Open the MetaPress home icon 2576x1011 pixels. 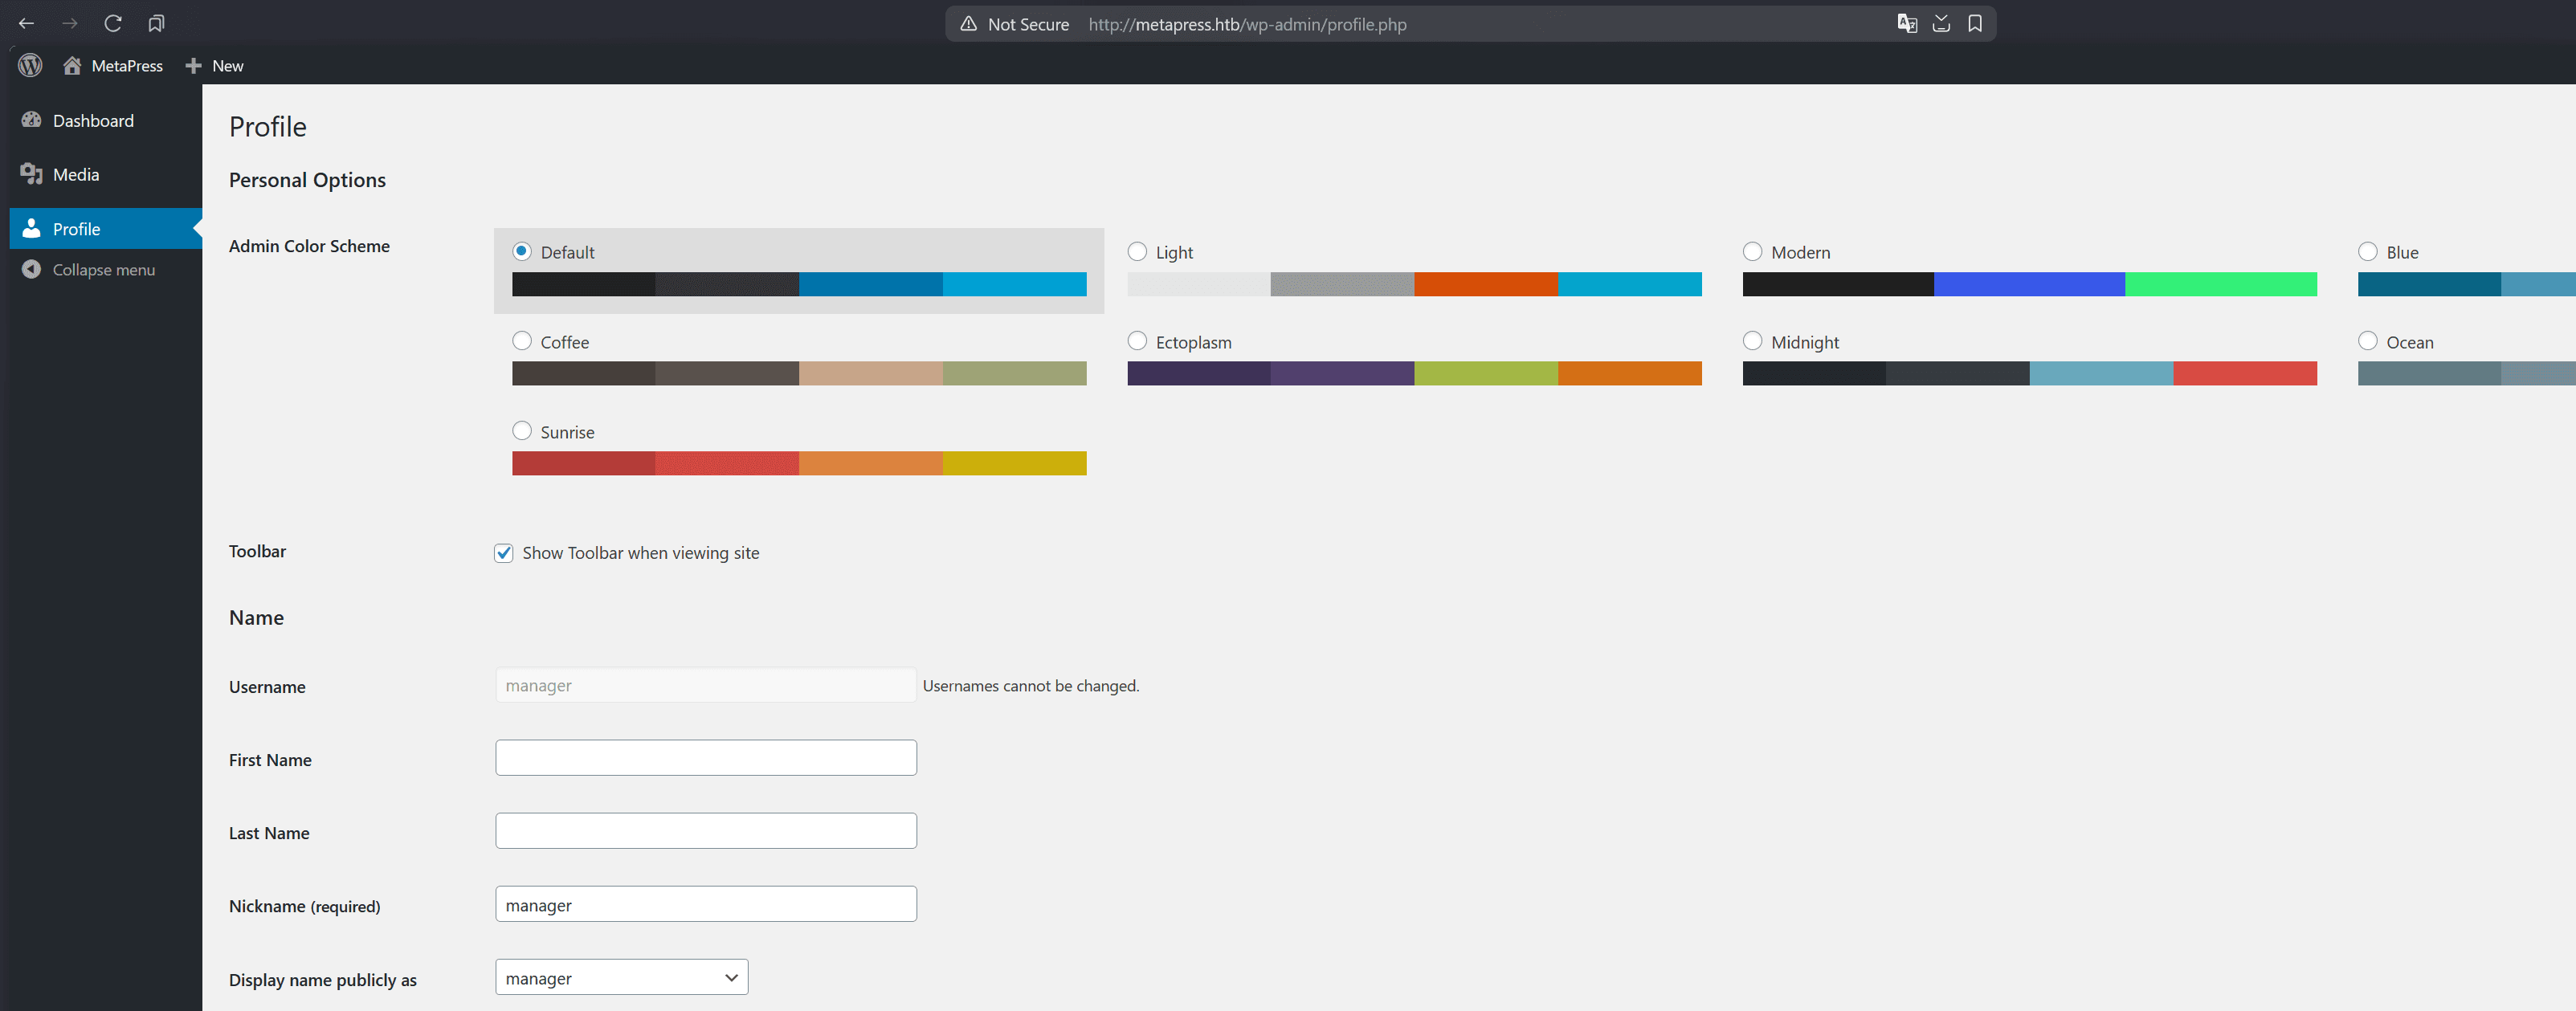[x=71, y=65]
